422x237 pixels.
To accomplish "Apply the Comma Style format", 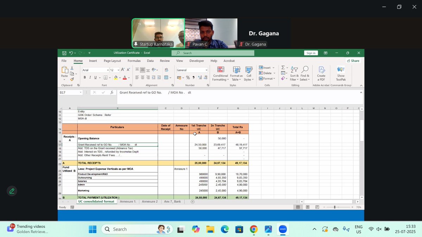I will (193, 78).
